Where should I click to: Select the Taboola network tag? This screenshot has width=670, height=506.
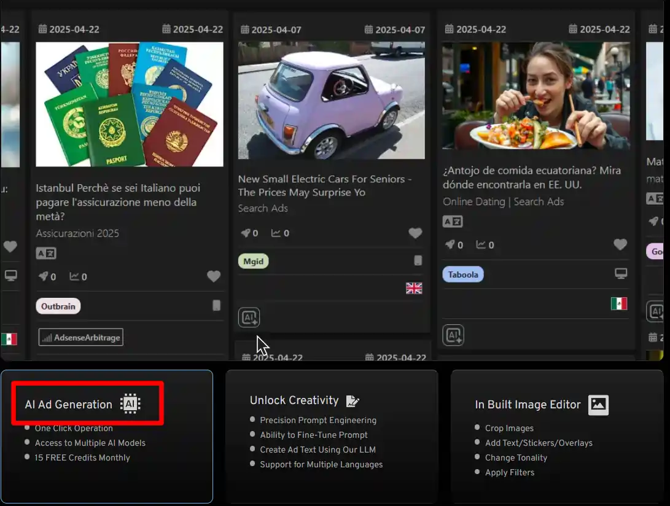point(463,274)
